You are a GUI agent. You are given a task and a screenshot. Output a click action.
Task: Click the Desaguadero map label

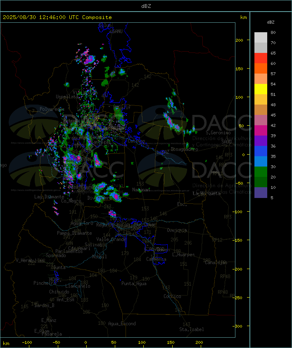point(184,149)
